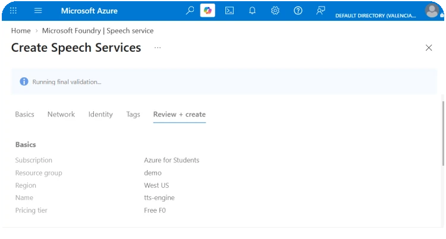Click the West US value

pyautogui.click(x=156, y=185)
